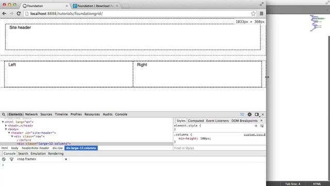
Task: Close the DevTools panel
Action: (262, 114)
